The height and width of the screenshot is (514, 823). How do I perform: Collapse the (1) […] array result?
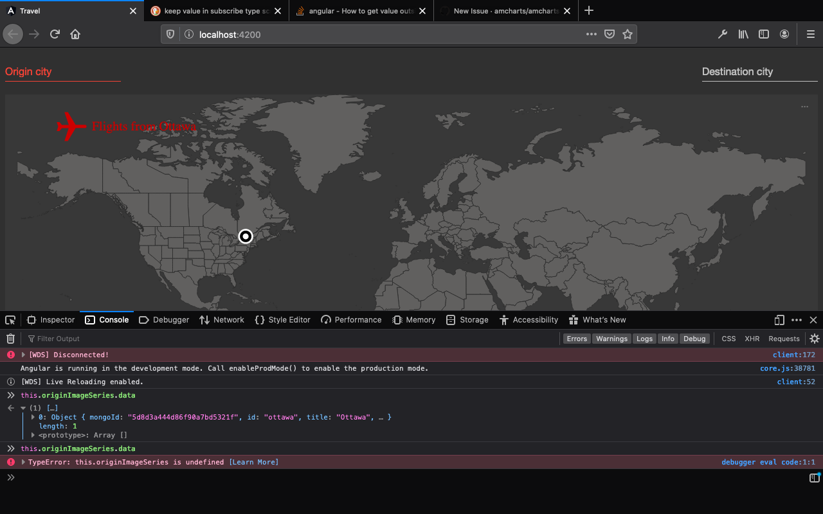23,408
